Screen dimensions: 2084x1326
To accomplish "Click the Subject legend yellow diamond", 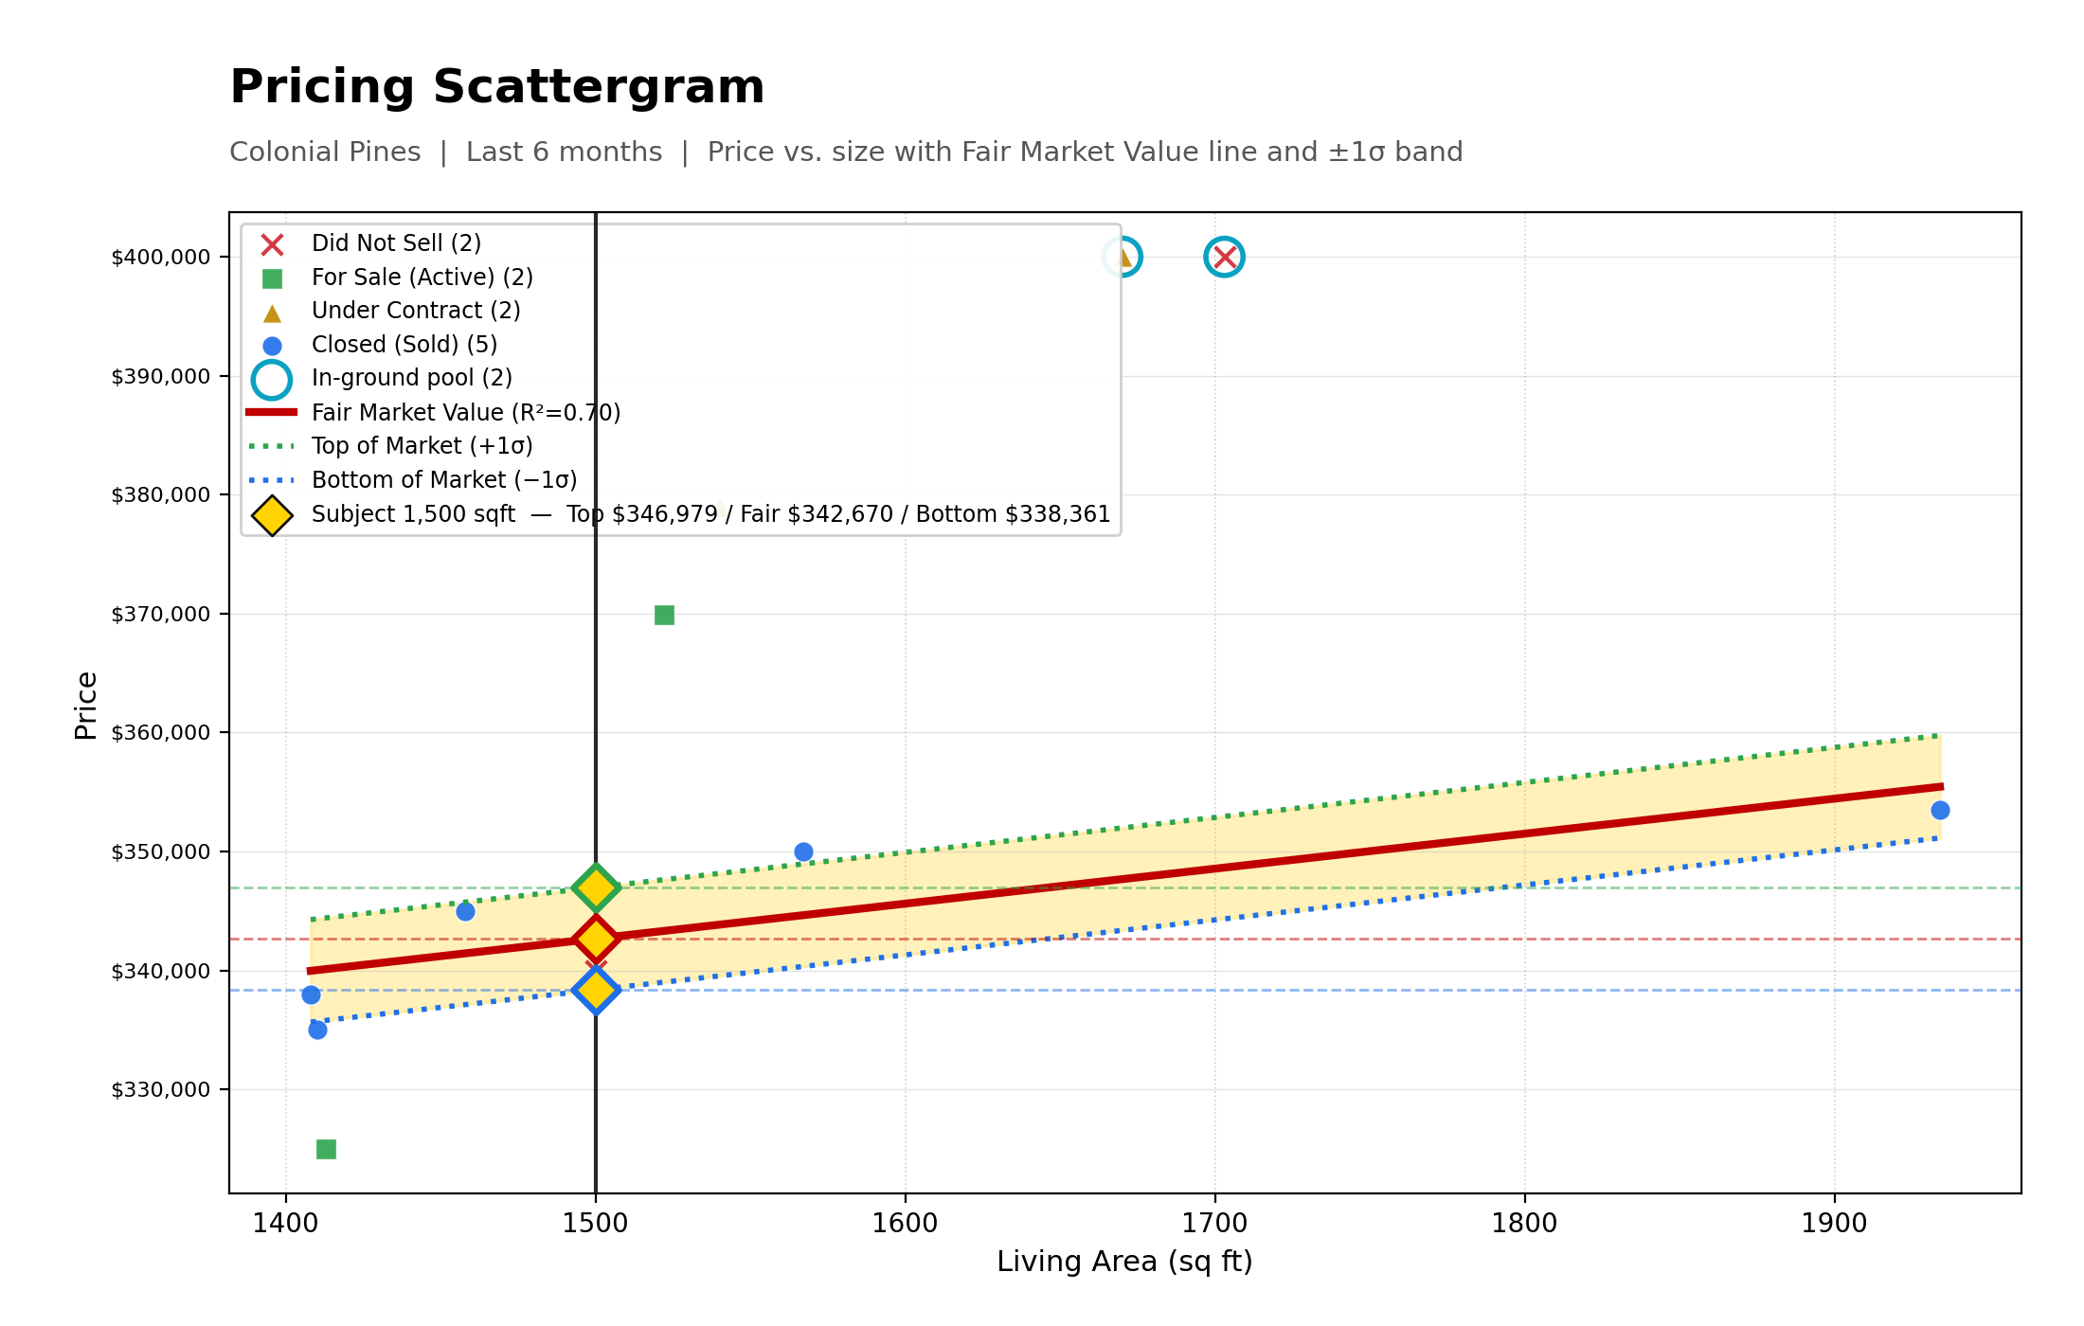I will pyautogui.click(x=272, y=515).
